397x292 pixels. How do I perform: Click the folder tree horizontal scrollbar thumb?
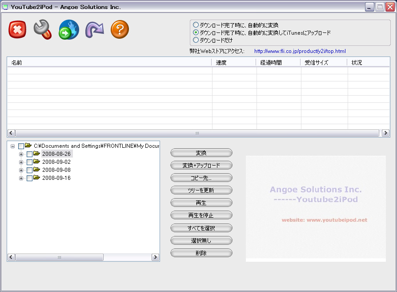point(59,257)
